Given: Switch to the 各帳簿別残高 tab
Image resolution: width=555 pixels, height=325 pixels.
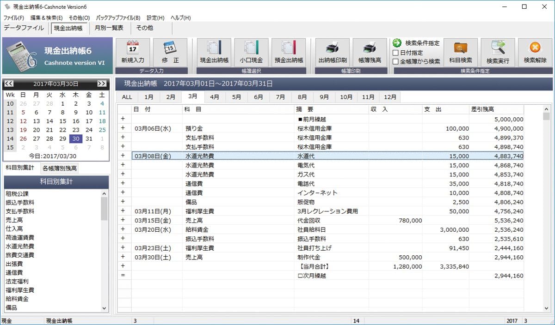Looking at the screenshot, I should pos(60,168).
